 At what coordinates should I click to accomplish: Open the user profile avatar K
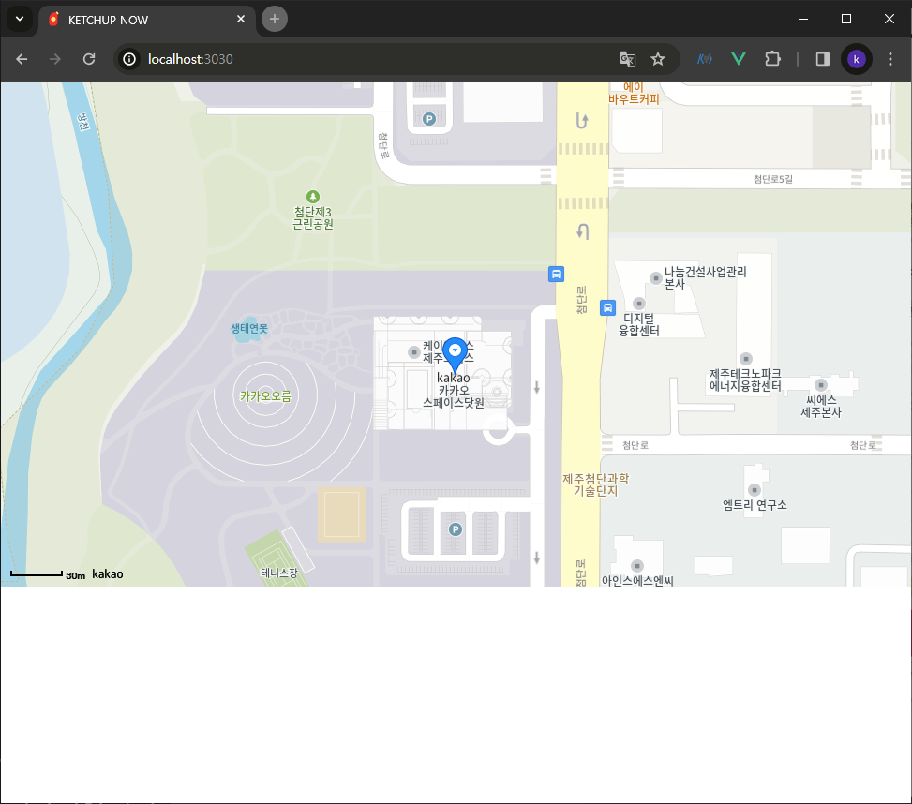pos(856,59)
